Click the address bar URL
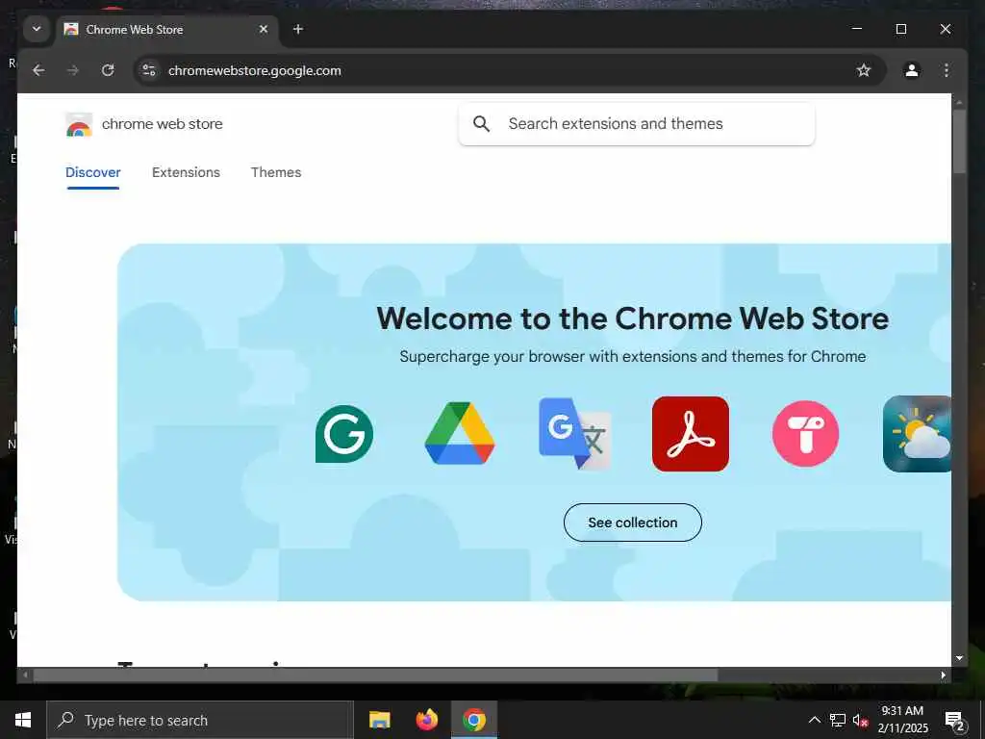The height and width of the screenshot is (739, 985). coord(254,70)
